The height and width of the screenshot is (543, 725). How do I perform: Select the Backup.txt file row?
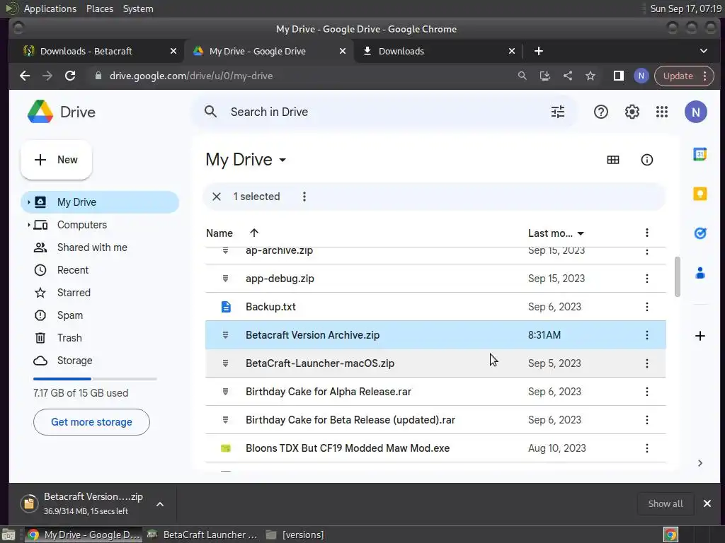click(x=435, y=307)
